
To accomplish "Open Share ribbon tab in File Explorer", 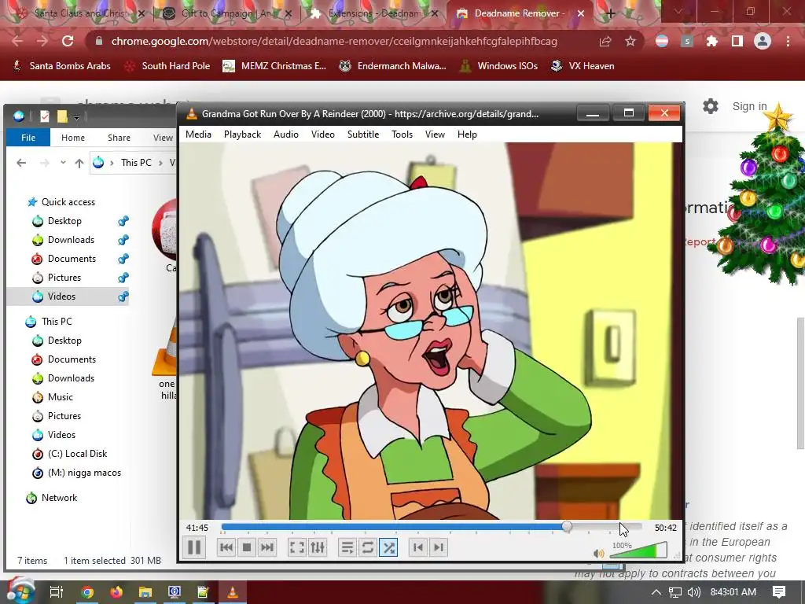I will (119, 138).
